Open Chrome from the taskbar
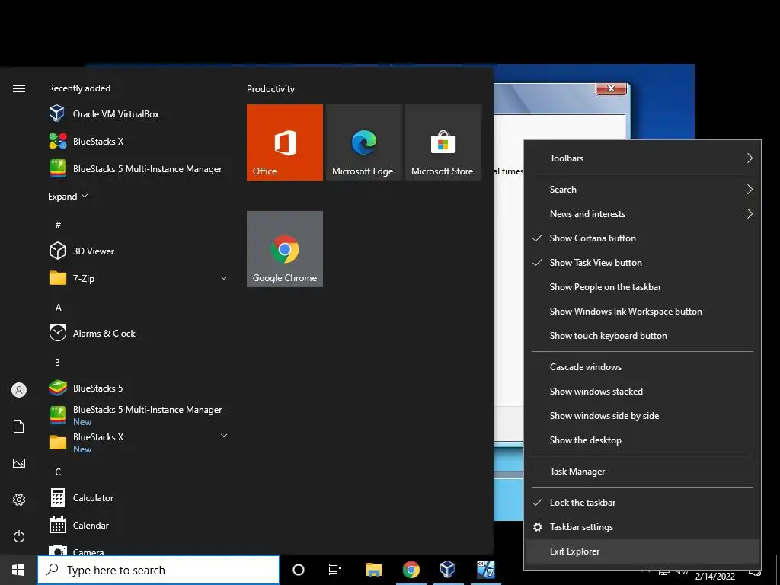The width and height of the screenshot is (780, 585). (411, 570)
